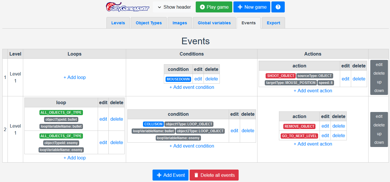Edit the GO_TO_NEXT_LEVEL action

point(325,135)
